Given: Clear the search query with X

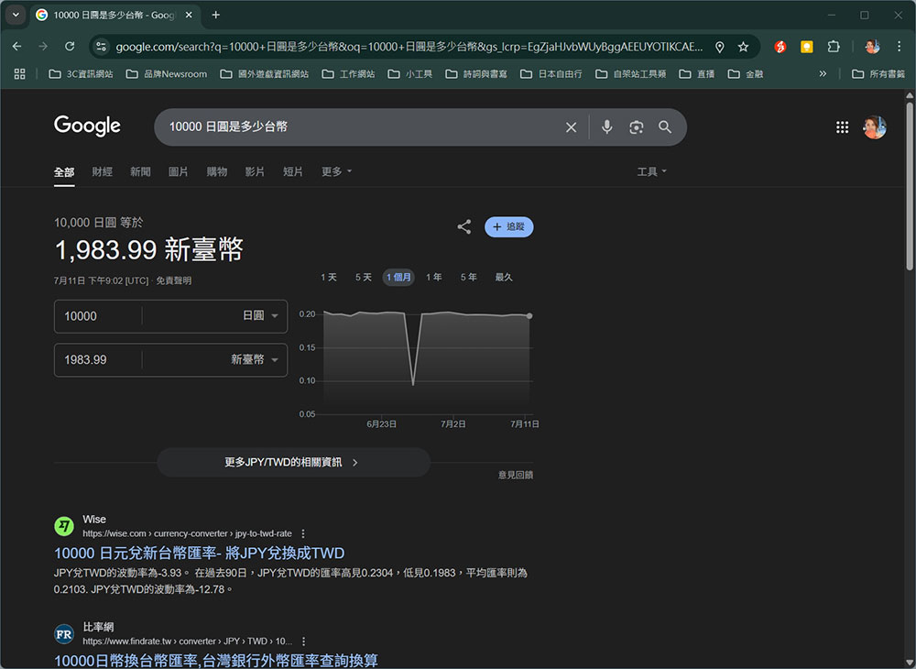Looking at the screenshot, I should coord(572,126).
